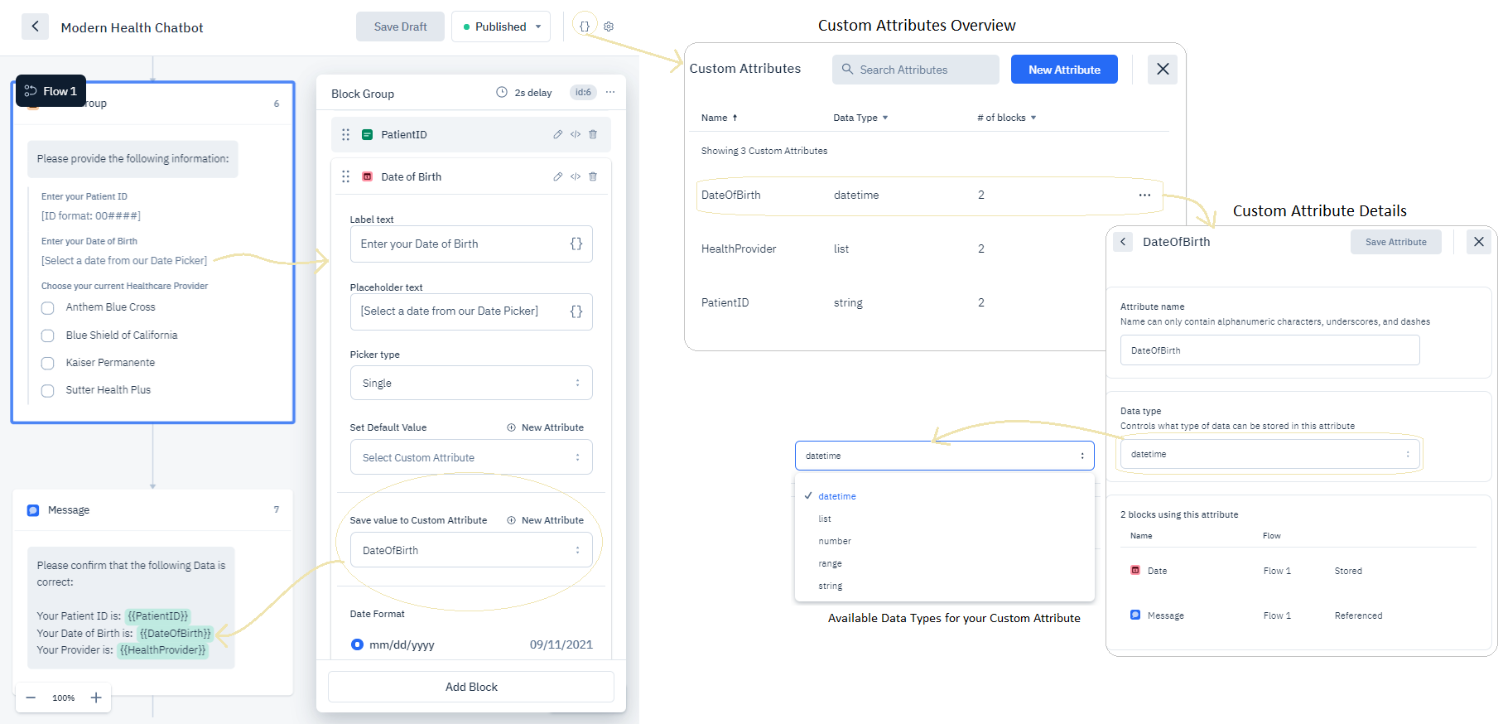Collapse the open datetime type selector

944,456
